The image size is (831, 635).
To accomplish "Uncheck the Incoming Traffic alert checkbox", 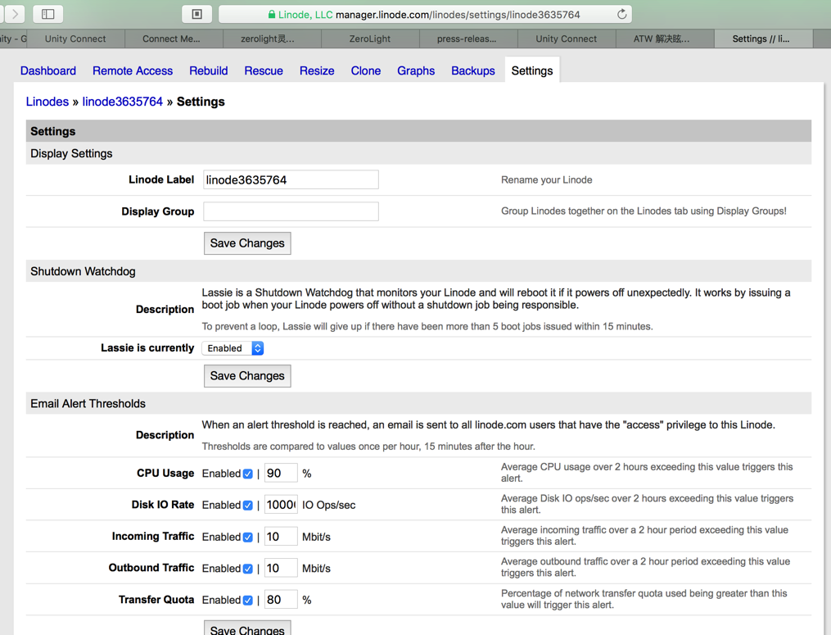I will click(248, 537).
